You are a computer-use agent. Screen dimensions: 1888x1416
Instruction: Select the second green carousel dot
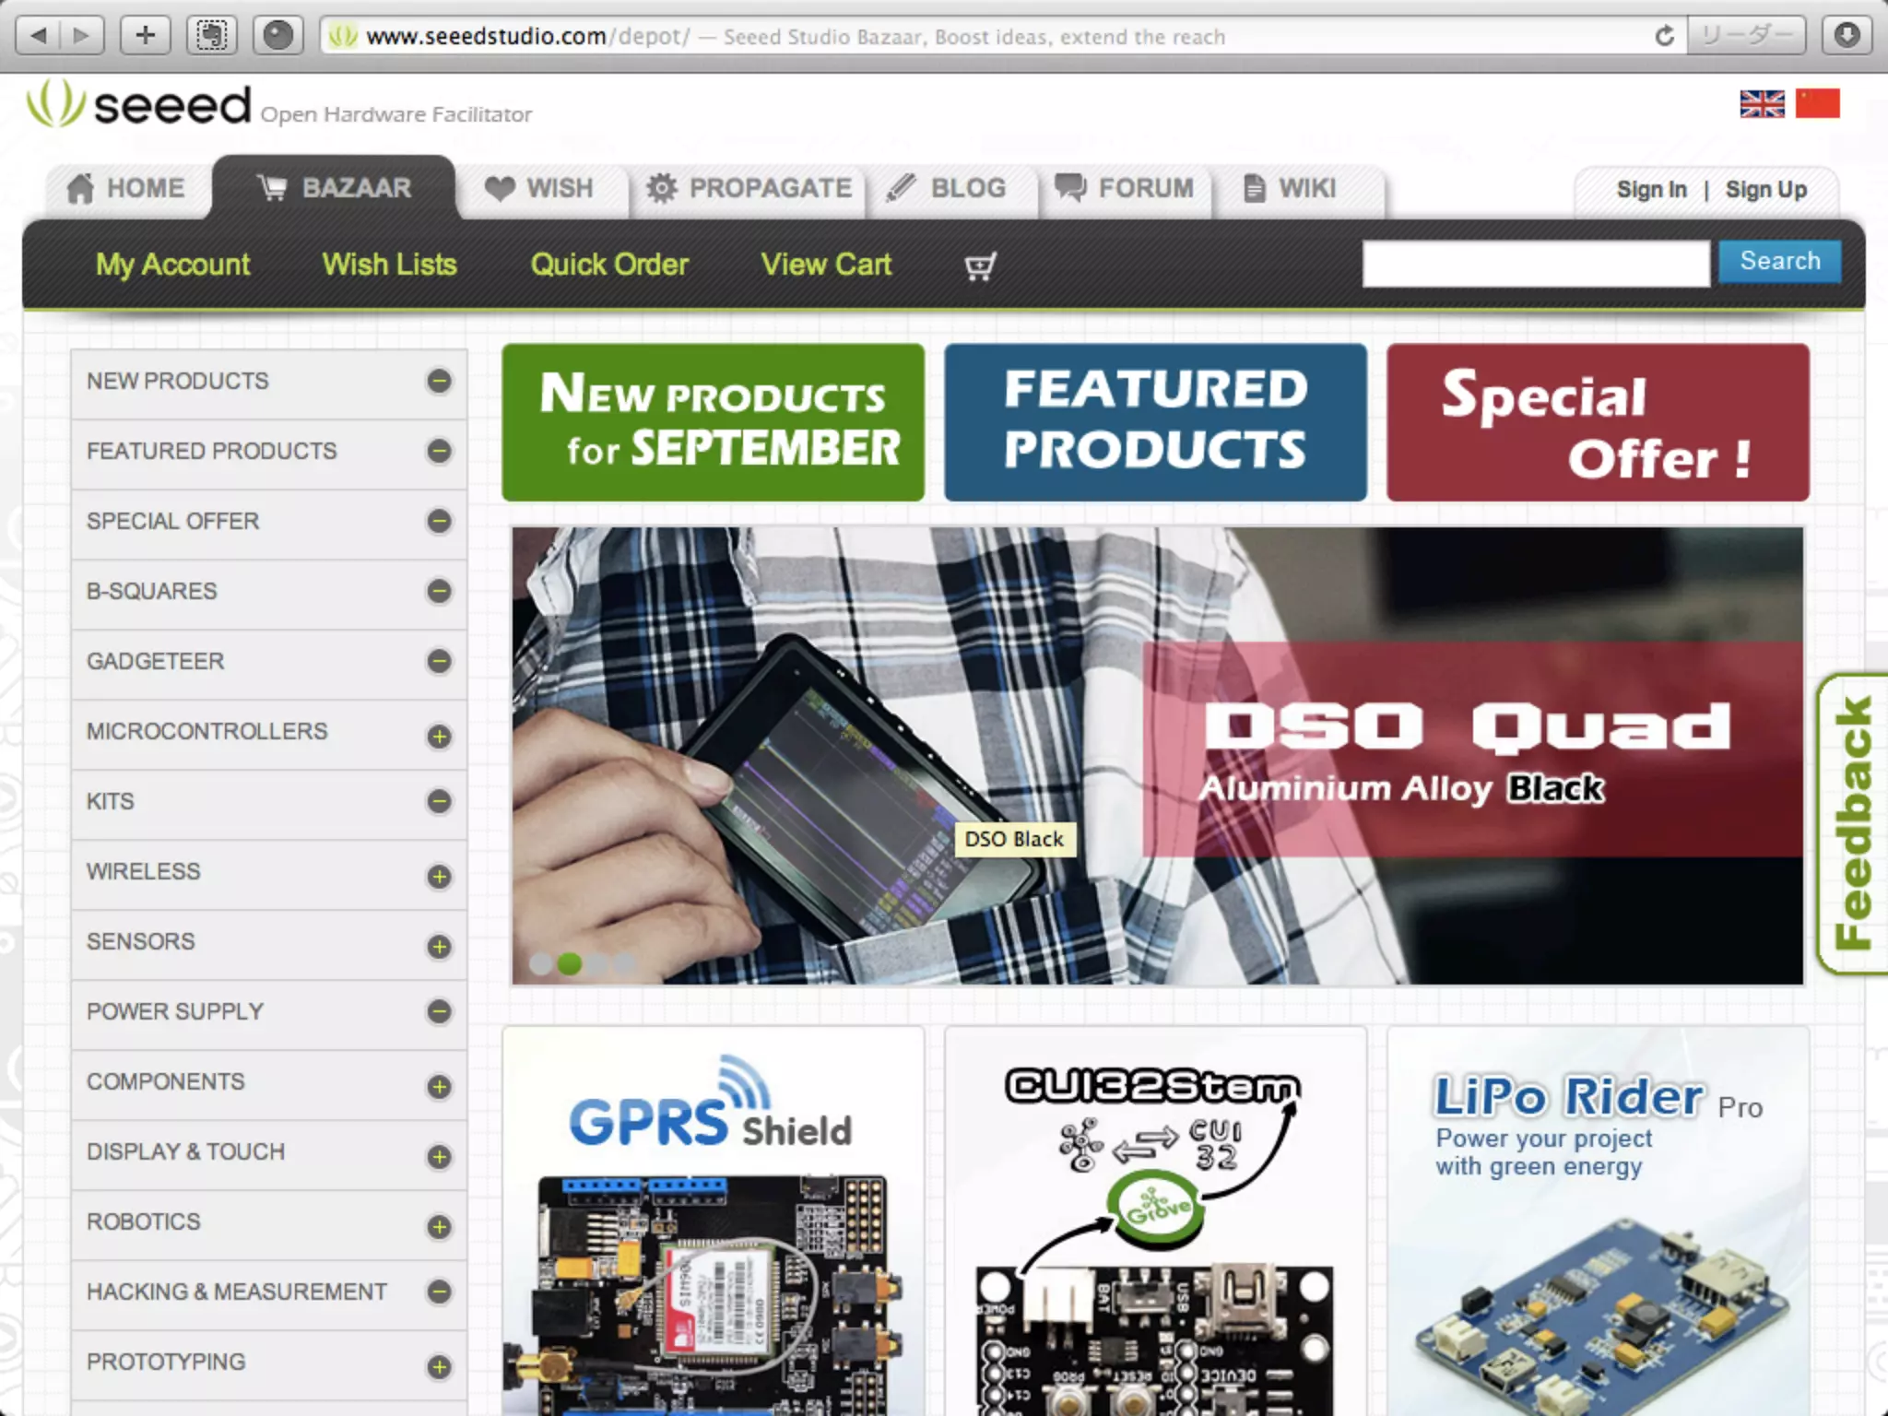tap(570, 964)
